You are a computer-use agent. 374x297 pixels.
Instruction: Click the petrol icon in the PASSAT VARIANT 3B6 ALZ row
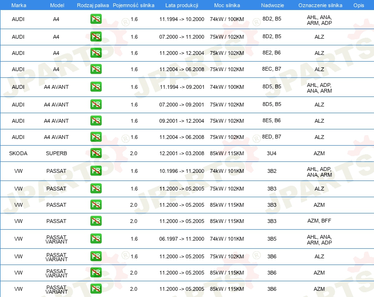(96, 256)
